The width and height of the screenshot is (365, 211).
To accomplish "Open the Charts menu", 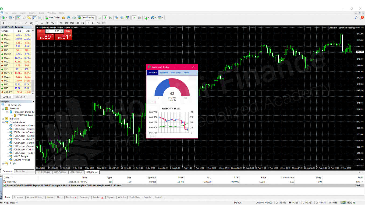I will (32, 13).
